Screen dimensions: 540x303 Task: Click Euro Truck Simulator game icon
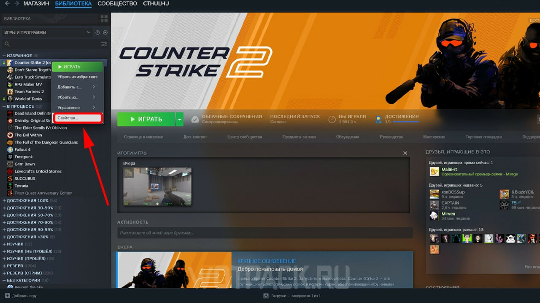pyautogui.click(x=10, y=77)
